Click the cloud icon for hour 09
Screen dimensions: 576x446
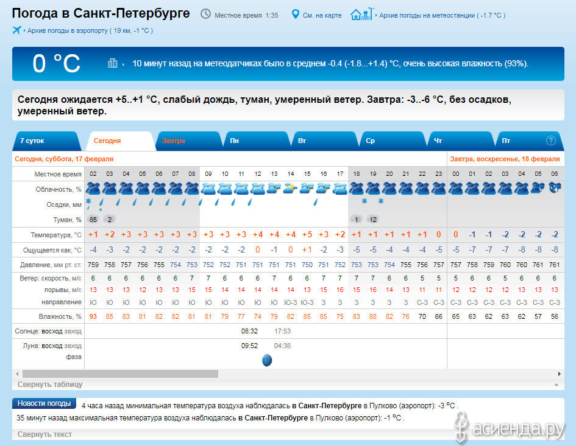208,189
